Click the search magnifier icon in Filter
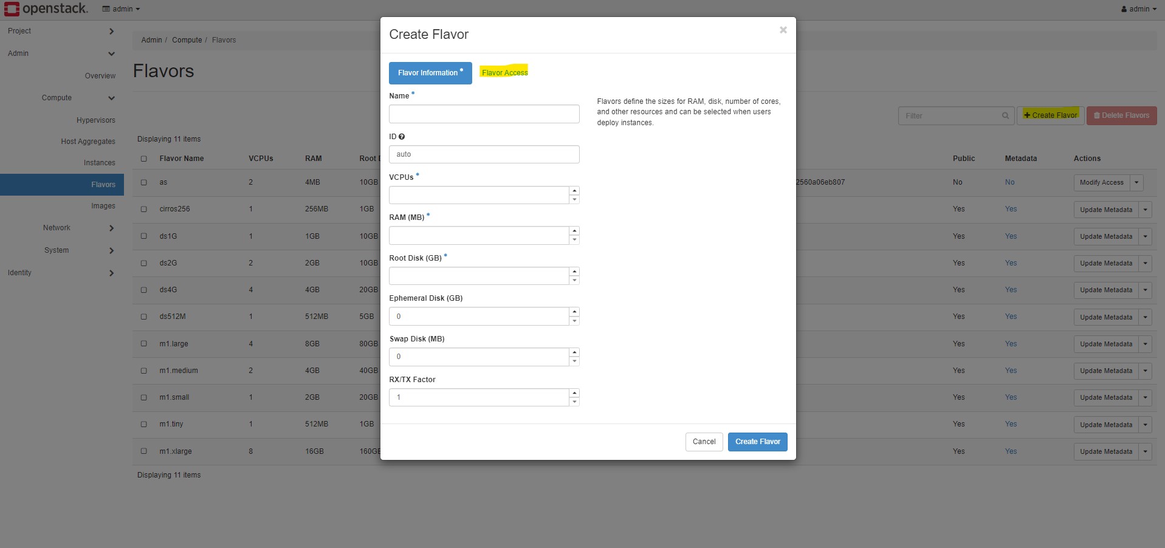 pos(1005,115)
